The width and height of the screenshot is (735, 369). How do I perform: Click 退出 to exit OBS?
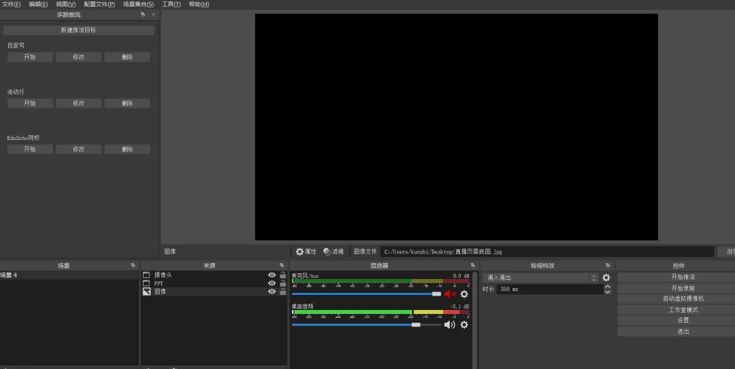point(683,332)
